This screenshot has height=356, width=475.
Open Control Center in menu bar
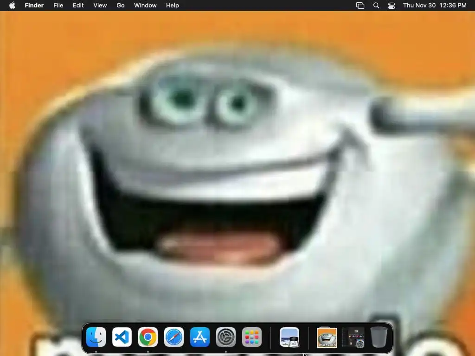392,6
